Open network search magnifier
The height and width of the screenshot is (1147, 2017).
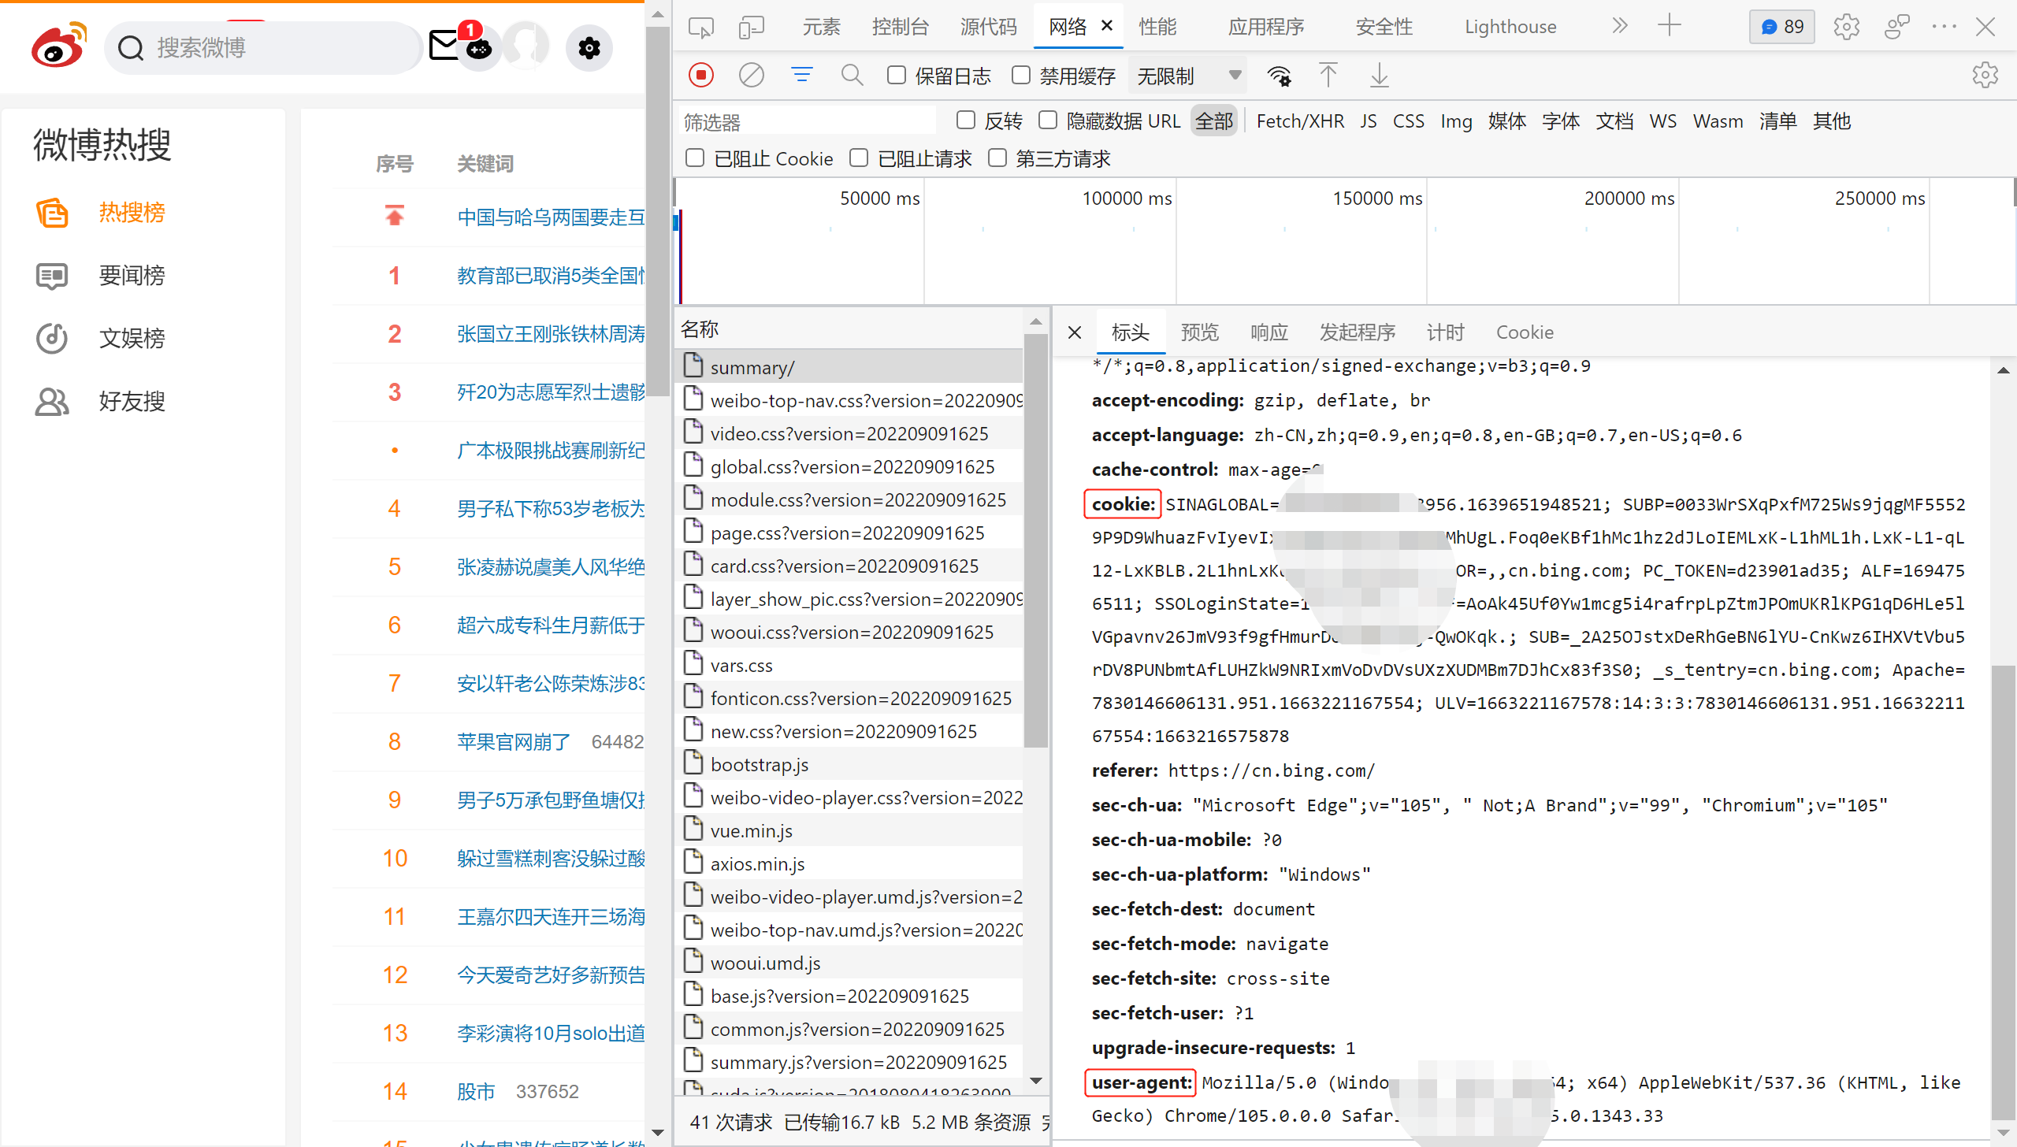tap(852, 76)
